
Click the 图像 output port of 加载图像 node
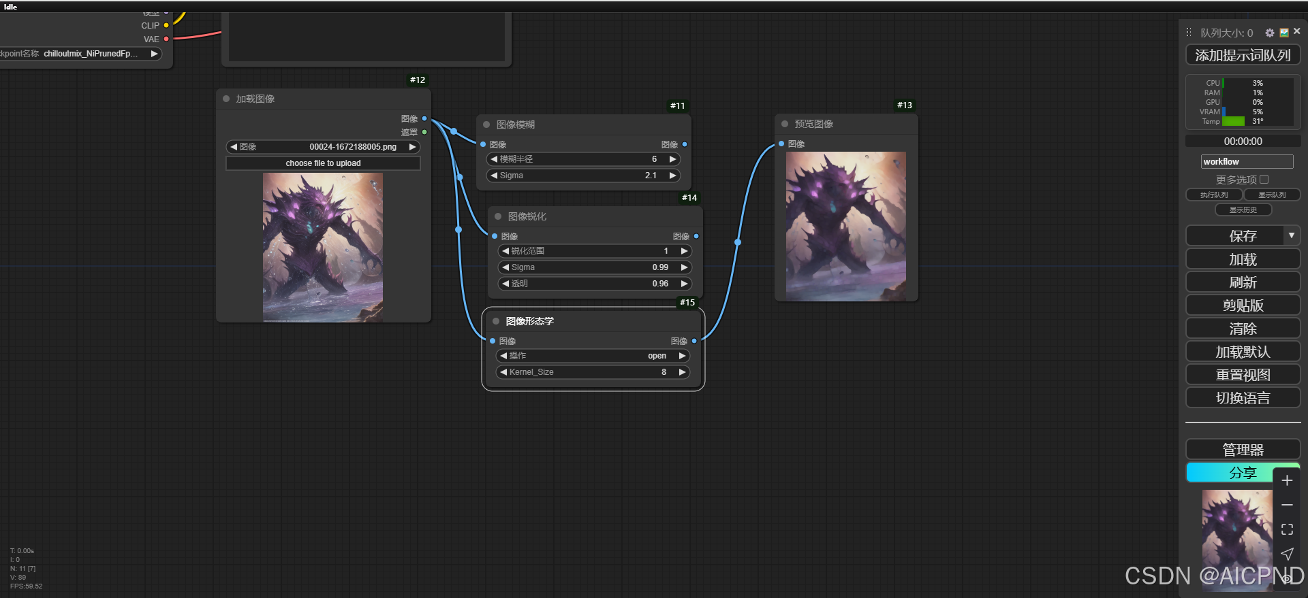click(424, 118)
